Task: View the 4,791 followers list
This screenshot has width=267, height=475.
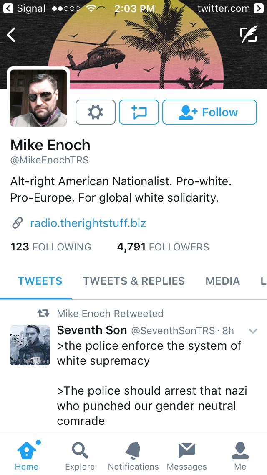Action: pos(163,247)
